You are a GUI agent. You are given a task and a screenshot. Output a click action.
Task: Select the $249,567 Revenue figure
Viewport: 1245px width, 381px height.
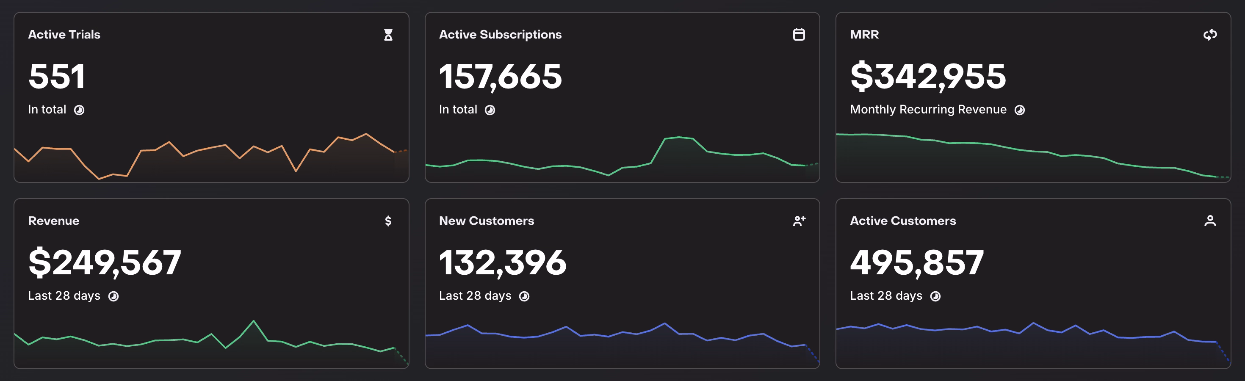click(x=105, y=263)
